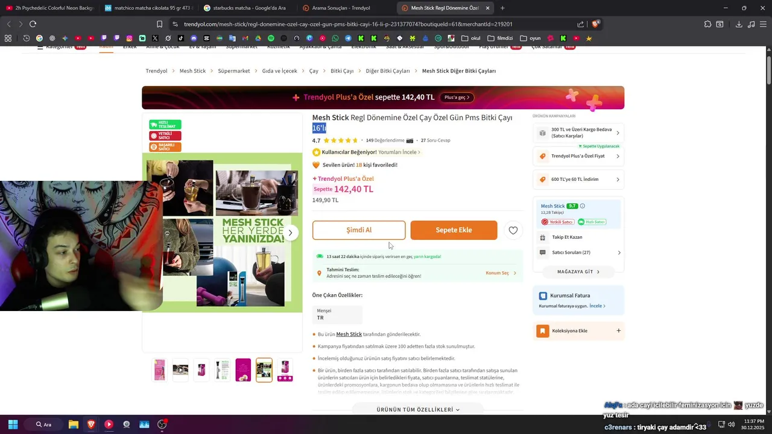Click Takip Et Kazan

point(567,237)
